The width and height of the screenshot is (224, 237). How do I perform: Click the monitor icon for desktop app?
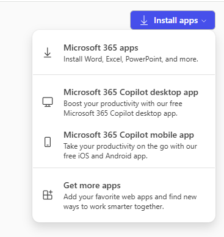click(48, 102)
